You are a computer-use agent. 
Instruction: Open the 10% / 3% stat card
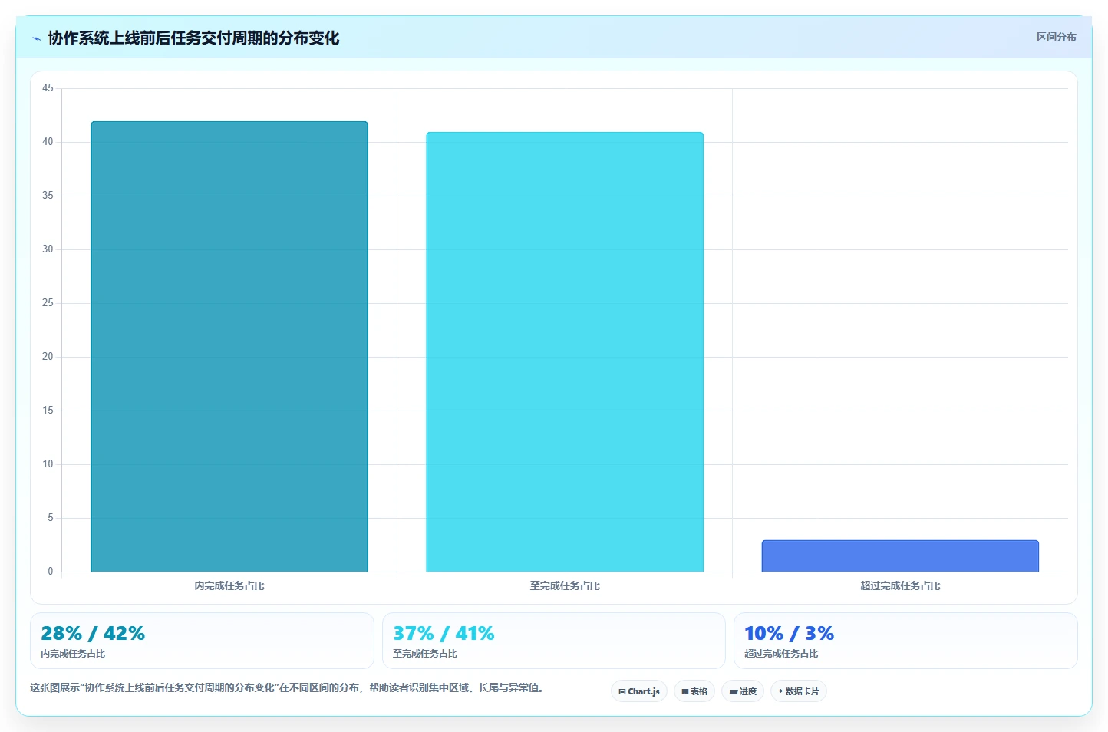click(905, 641)
